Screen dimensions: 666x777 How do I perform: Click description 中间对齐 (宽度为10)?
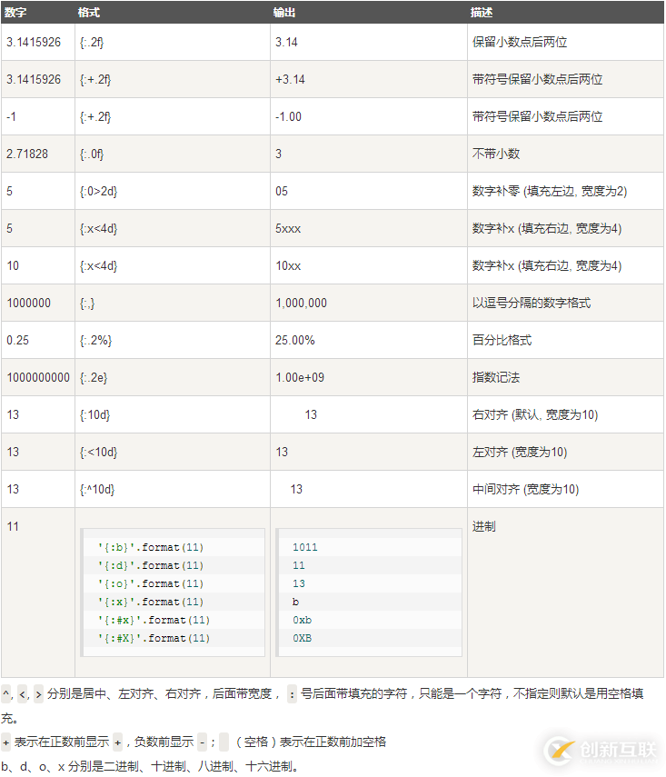pos(526,490)
